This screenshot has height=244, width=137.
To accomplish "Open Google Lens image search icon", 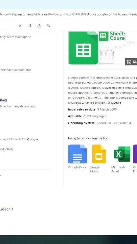I will point(39,26).
